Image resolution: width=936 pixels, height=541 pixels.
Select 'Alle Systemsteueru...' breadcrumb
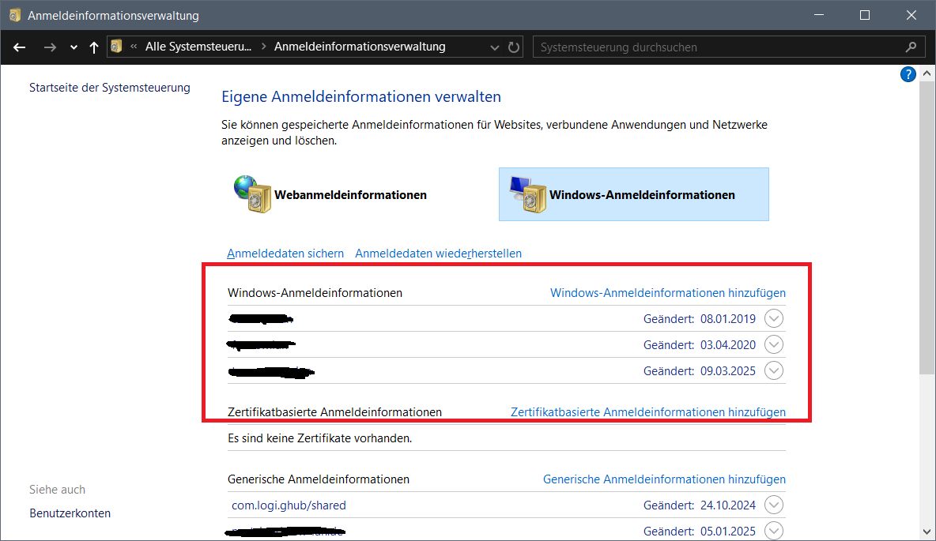(x=198, y=47)
